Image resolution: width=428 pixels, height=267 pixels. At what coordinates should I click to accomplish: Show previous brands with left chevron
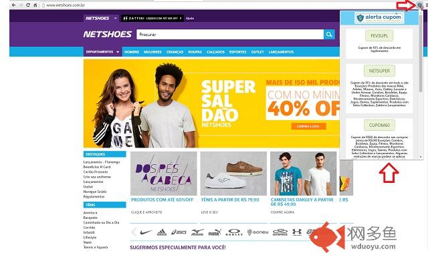pyautogui.click(x=134, y=232)
